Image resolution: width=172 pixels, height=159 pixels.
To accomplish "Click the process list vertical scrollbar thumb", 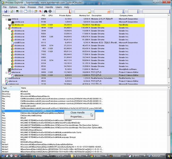I will 169,69.
